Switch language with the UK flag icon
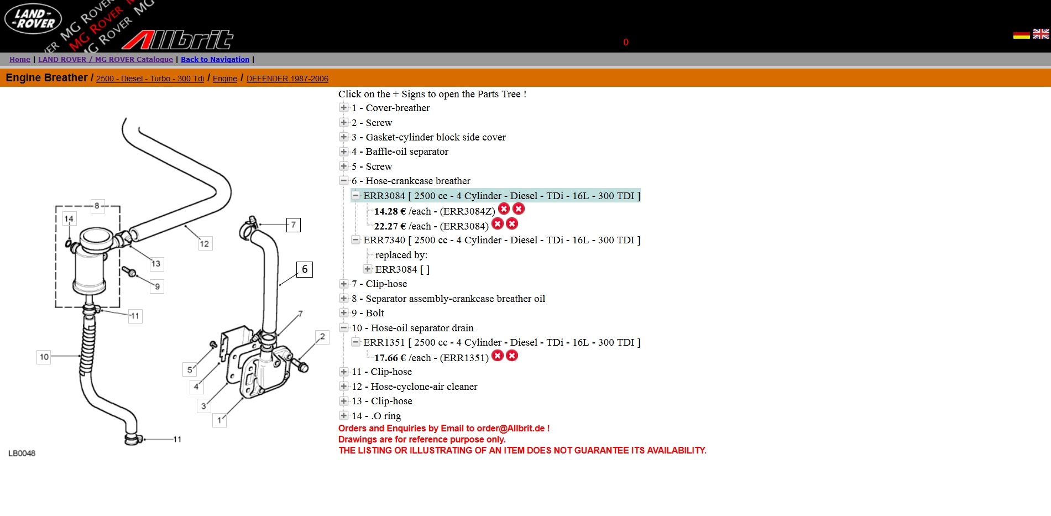Viewport: 1051px width, 516px height. click(1040, 34)
